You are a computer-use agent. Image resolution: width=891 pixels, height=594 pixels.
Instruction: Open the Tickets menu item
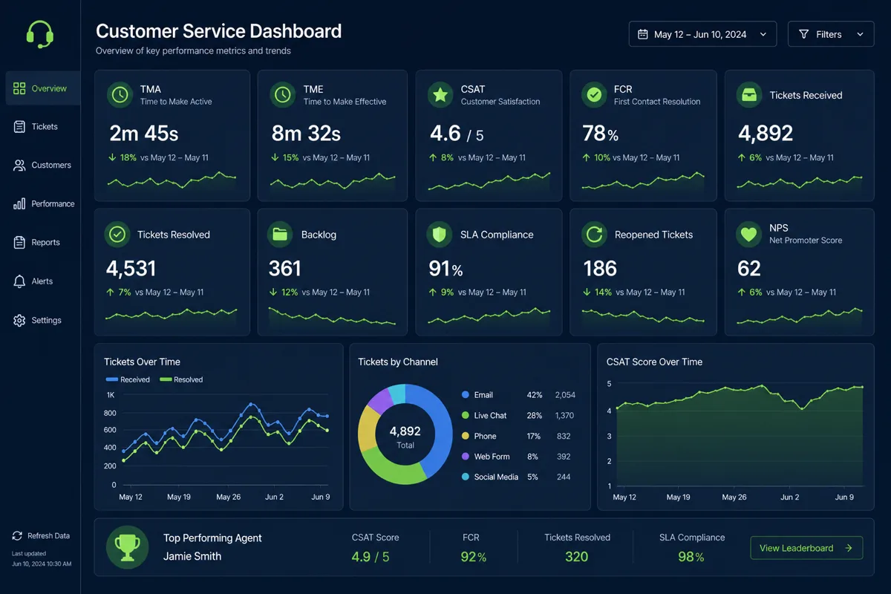click(x=43, y=127)
